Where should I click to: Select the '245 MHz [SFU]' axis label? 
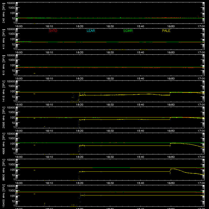[4, 13]
